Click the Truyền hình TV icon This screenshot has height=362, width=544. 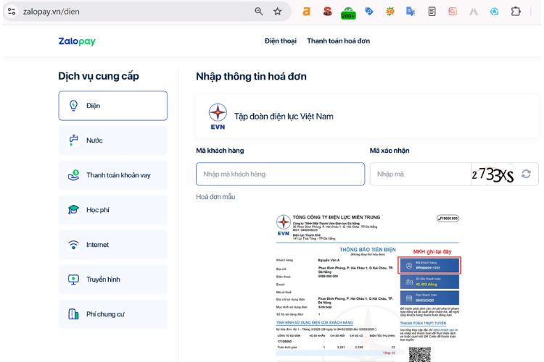click(73, 279)
